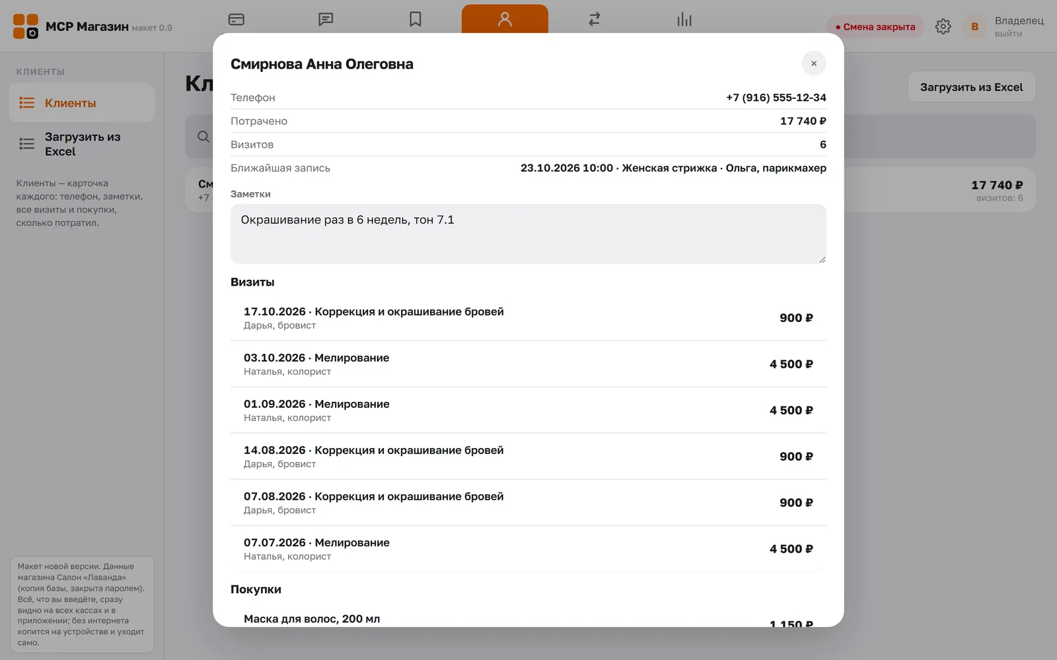Open settings gear icon
1057x660 pixels.
(x=943, y=26)
